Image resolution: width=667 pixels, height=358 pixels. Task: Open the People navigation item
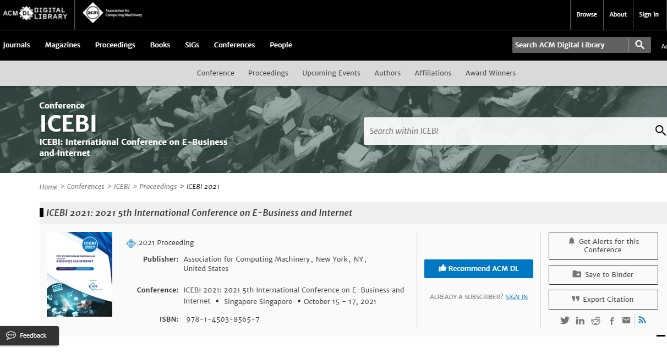pyautogui.click(x=281, y=45)
